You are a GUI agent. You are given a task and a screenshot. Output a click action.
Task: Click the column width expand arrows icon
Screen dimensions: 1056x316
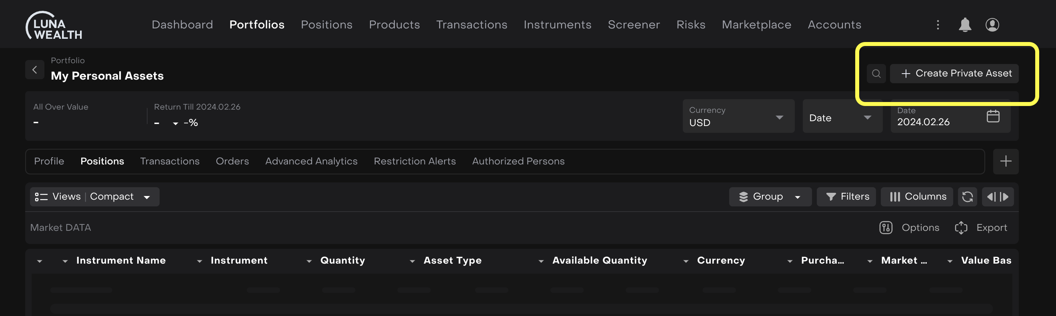pyautogui.click(x=997, y=197)
